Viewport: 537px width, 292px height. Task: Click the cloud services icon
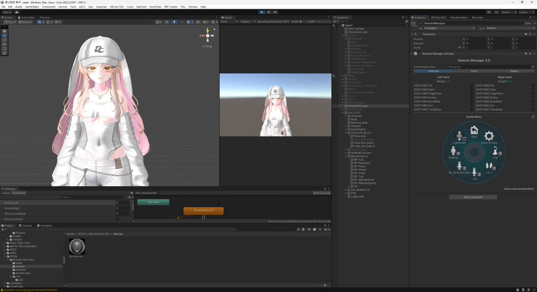pos(17,12)
